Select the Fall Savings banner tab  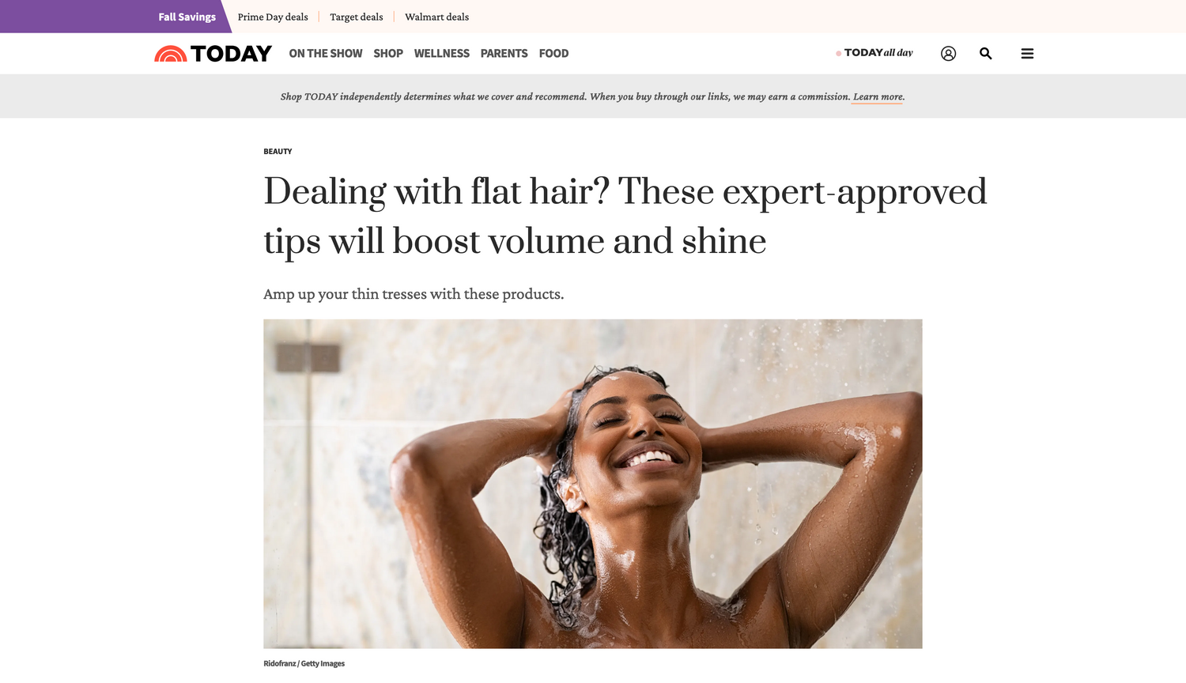pos(187,17)
